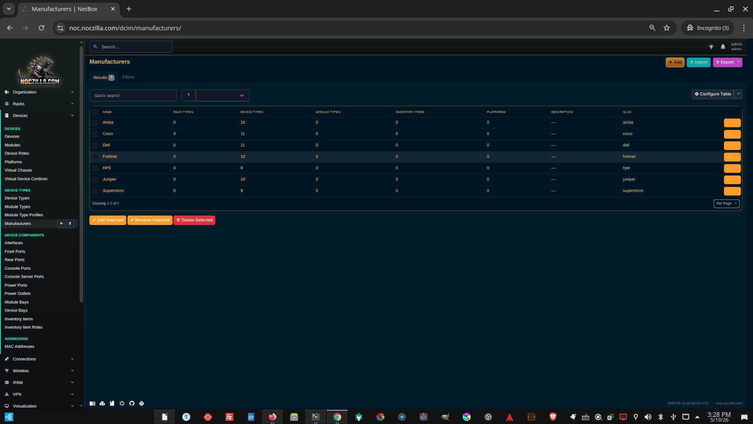Click the Delete Selected button
The image size is (753, 424).
(195, 220)
